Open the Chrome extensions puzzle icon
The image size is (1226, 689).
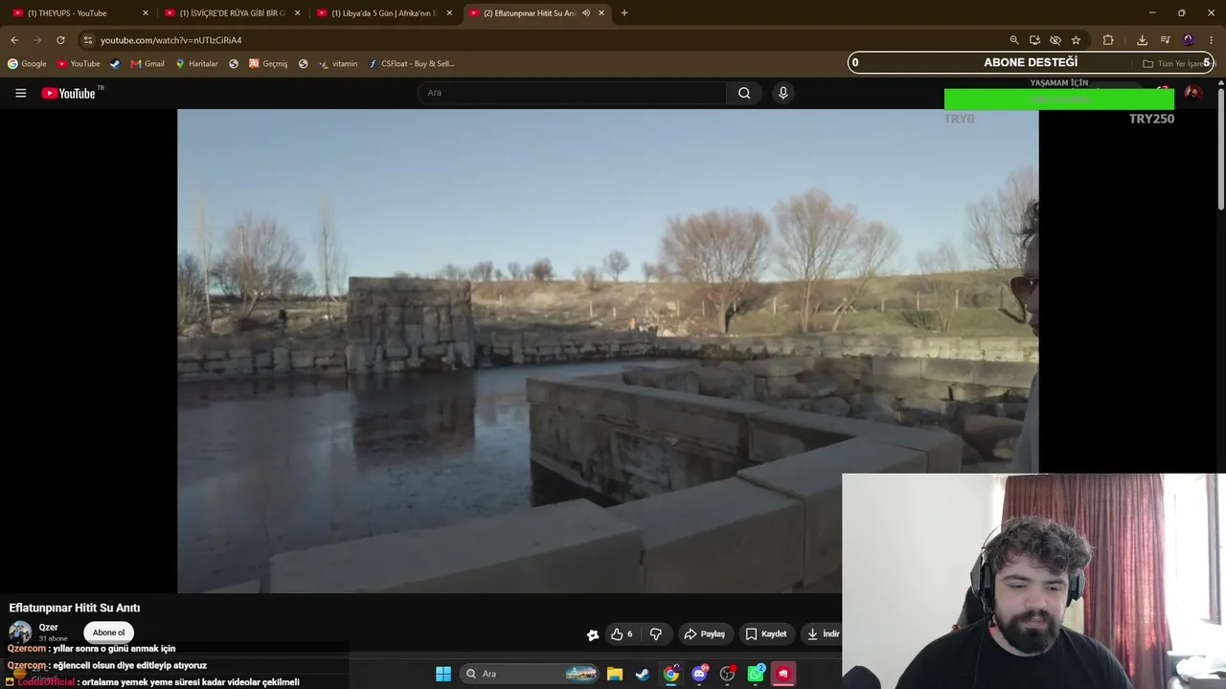1108,40
